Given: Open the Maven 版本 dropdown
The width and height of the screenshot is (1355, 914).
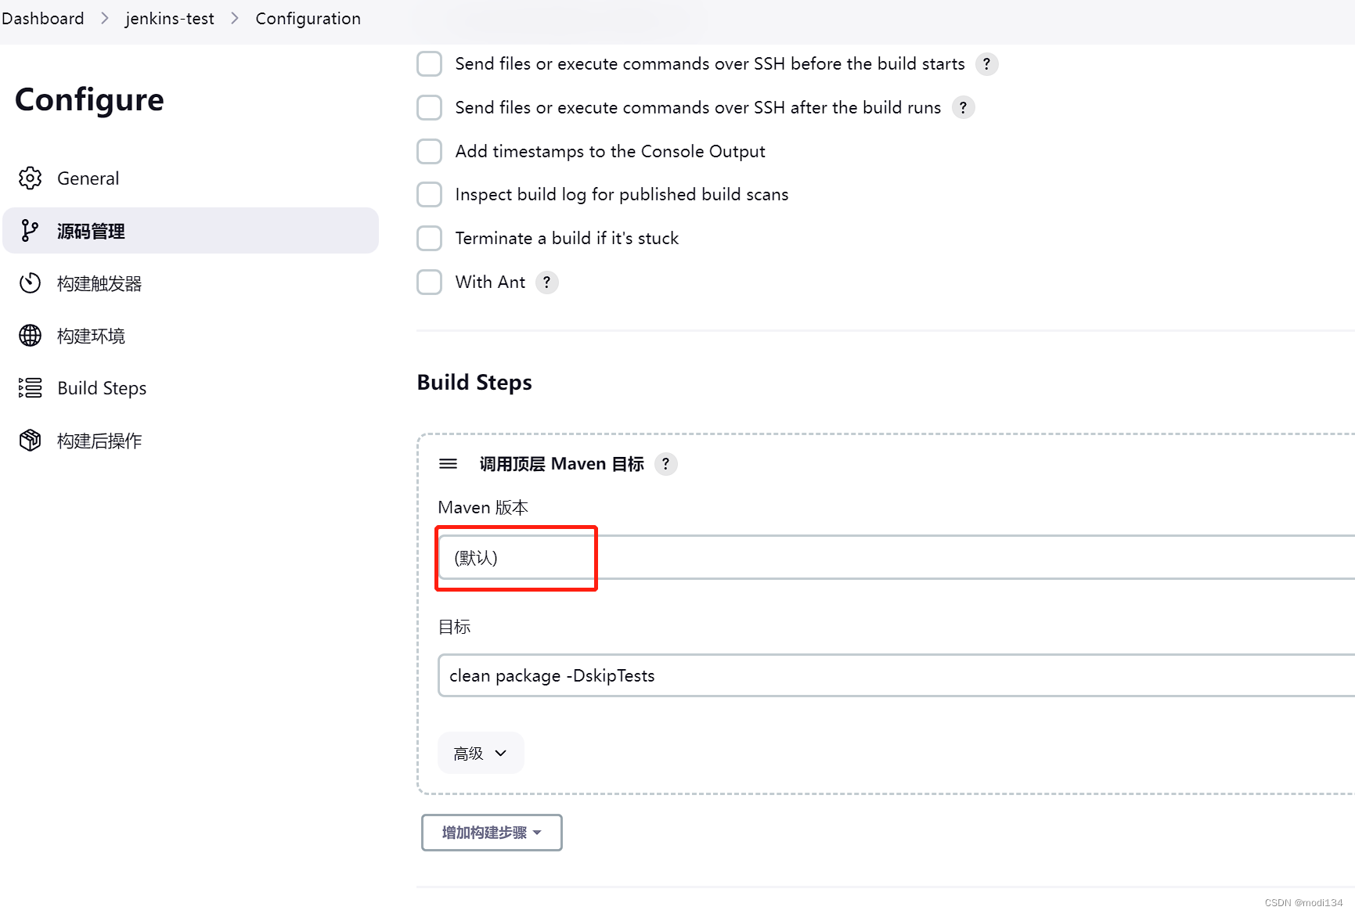Looking at the screenshot, I should 516,558.
